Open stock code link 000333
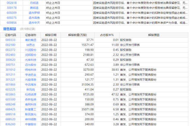The width and height of the screenshot is (190, 126). click(10, 40)
